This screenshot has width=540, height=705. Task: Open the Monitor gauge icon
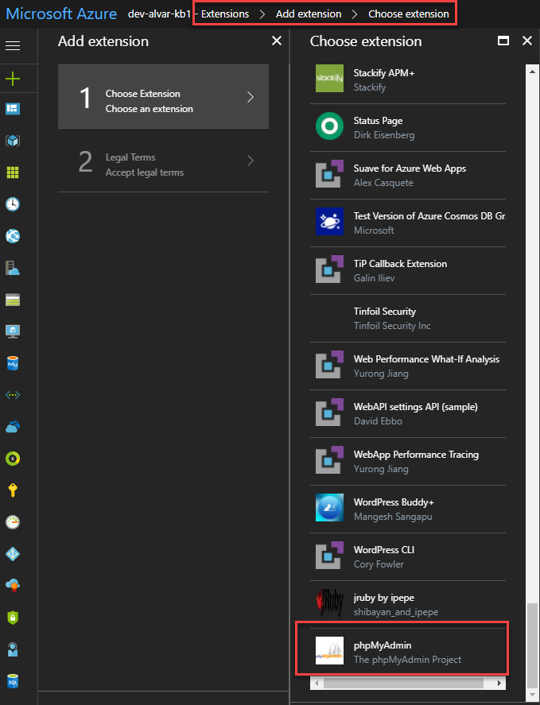(x=13, y=522)
